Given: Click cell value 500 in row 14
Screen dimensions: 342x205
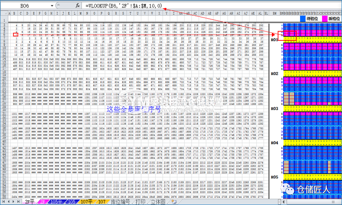Looking at the screenshot, I should pyautogui.click(x=15, y=59).
